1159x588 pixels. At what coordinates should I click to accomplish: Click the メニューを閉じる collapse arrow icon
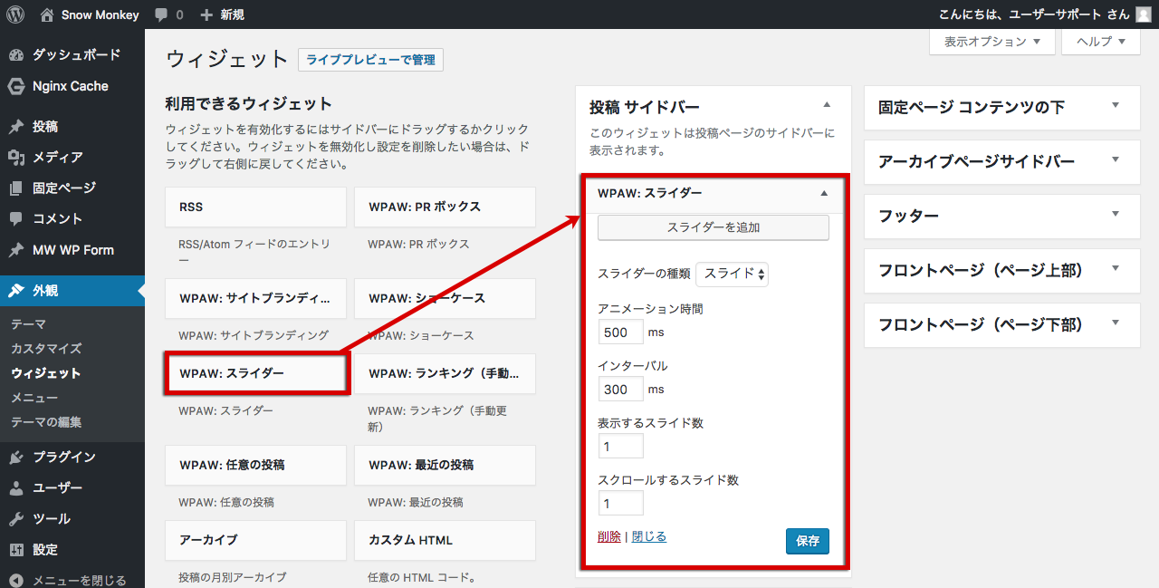[x=16, y=580]
